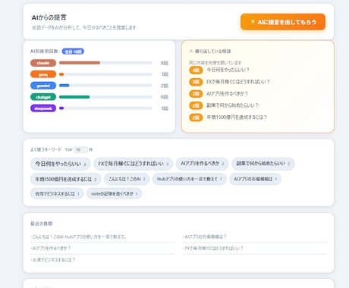Click the gemini usage badge

(43, 86)
